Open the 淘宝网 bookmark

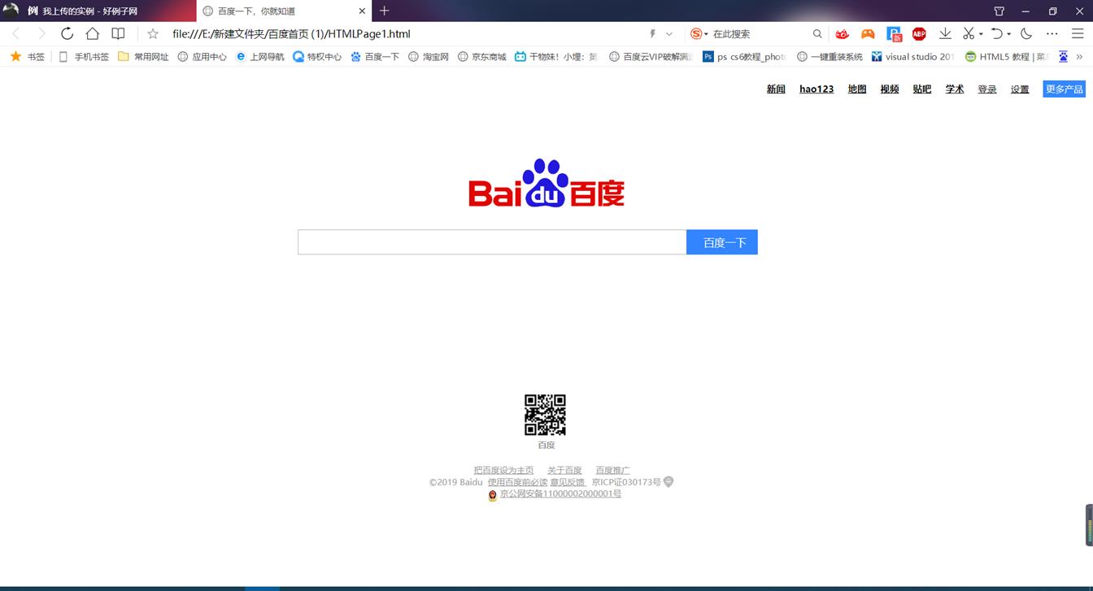[429, 57]
